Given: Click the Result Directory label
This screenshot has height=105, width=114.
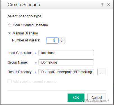Looking at the screenshot, I should [x=20, y=72].
